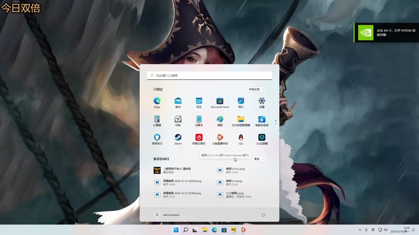The width and height of the screenshot is (419, 235).
Task: Open 电影和电视 Movies & TV
Action: 261,121
